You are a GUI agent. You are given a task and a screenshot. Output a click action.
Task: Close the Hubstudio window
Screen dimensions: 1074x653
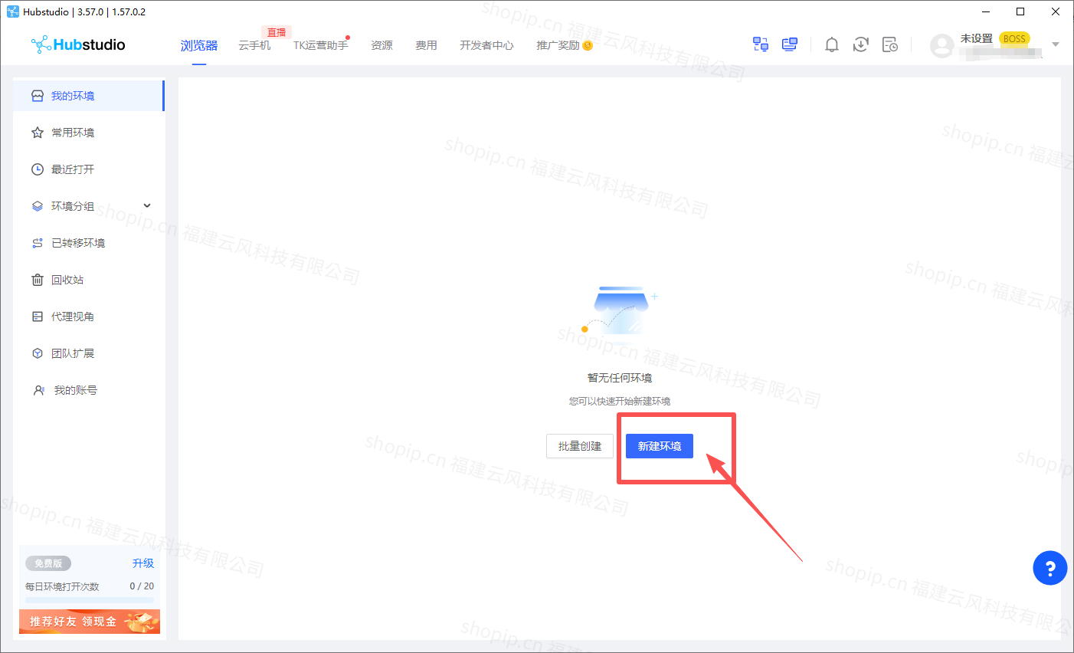(1056, 11)
